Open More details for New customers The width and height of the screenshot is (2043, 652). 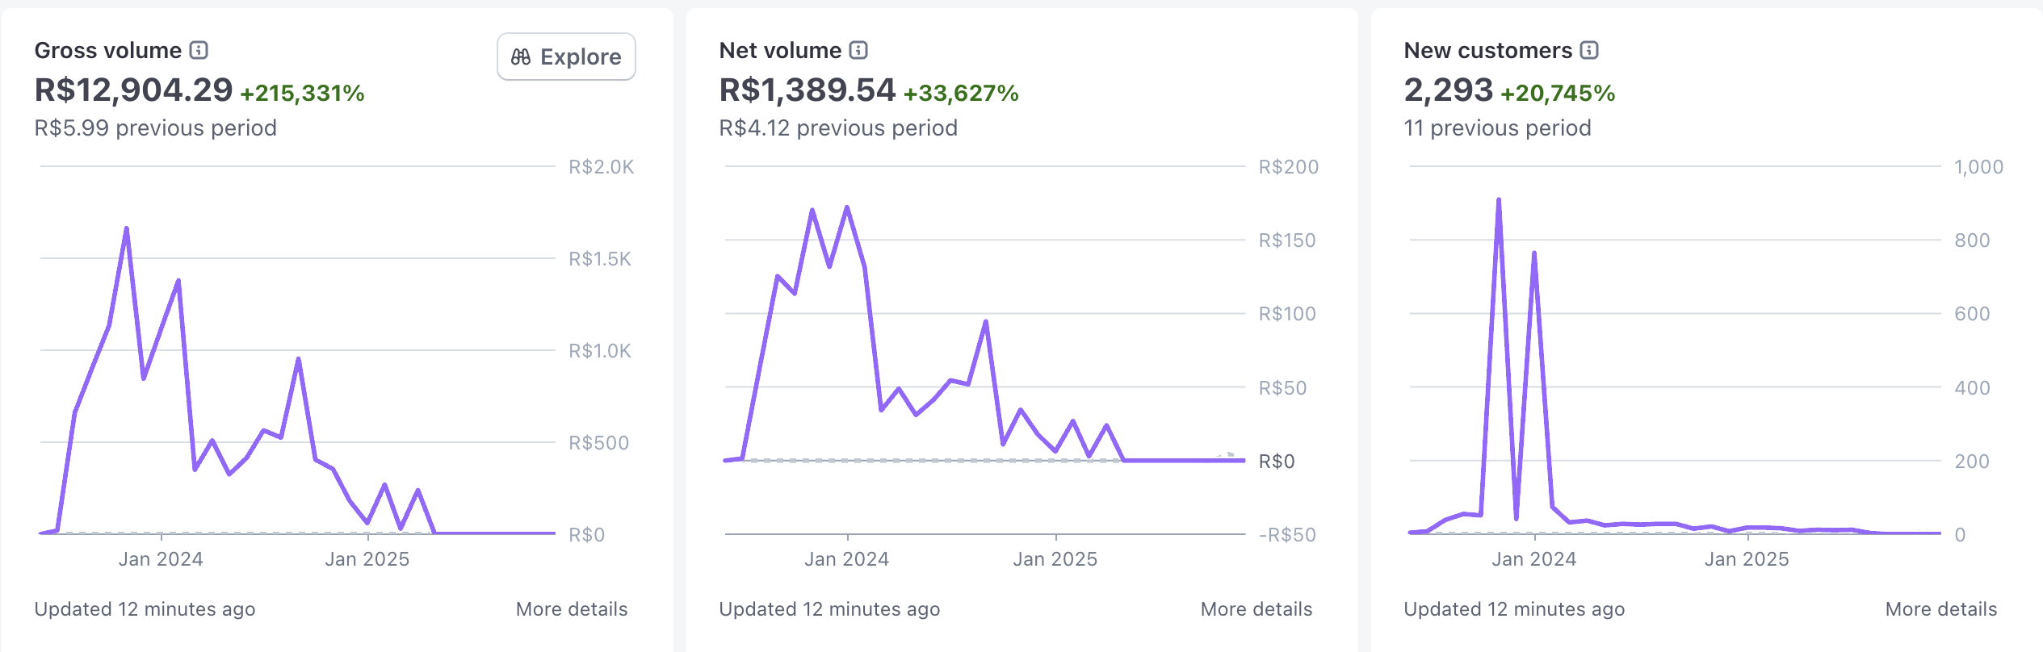(1941, 609)
